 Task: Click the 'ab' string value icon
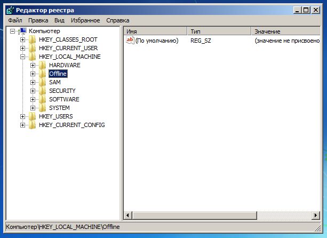130,40
